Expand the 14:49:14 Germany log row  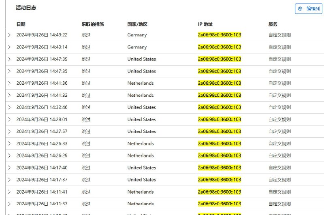(9, 47)
